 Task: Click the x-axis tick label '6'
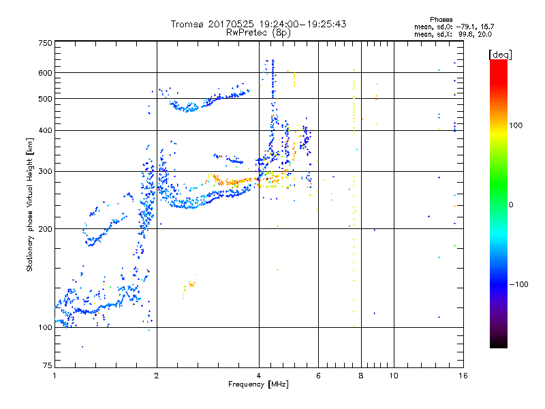click(318, 376)
